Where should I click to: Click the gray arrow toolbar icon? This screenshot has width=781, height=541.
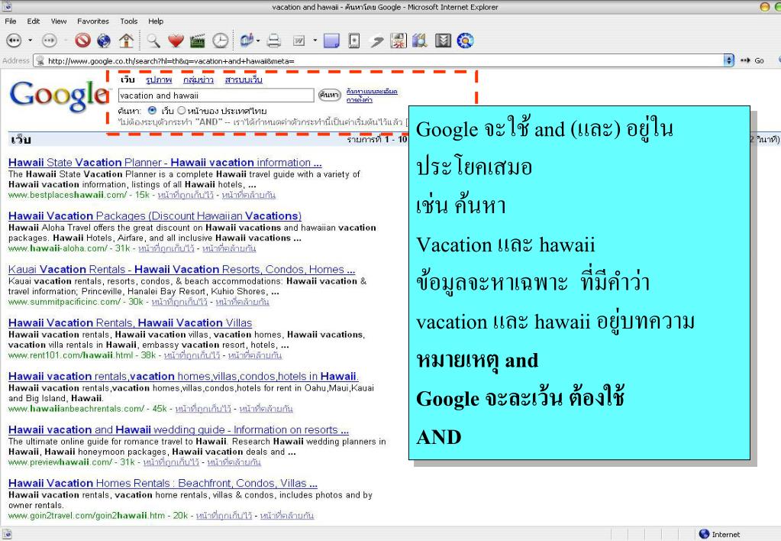377,41
